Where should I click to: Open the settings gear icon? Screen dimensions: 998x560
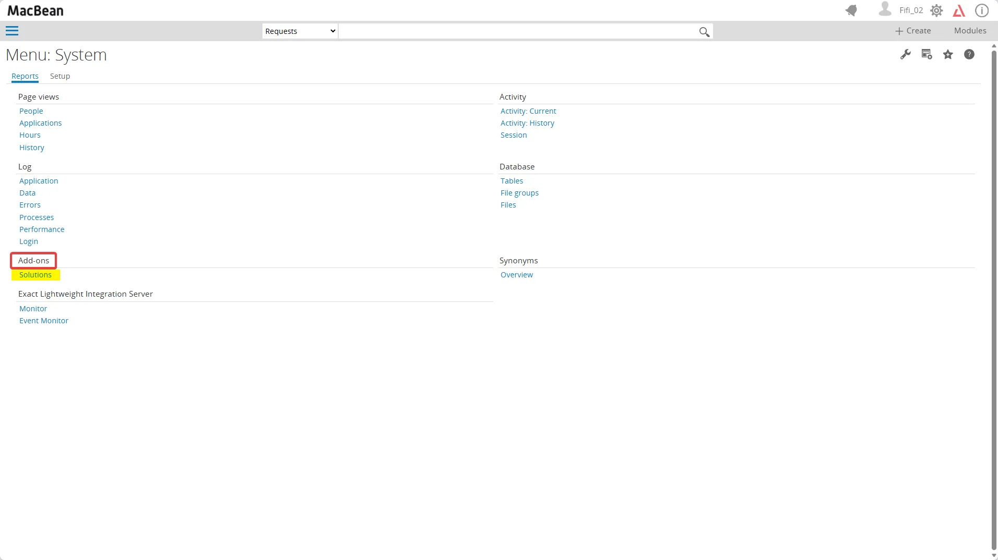tap(936, 10)
